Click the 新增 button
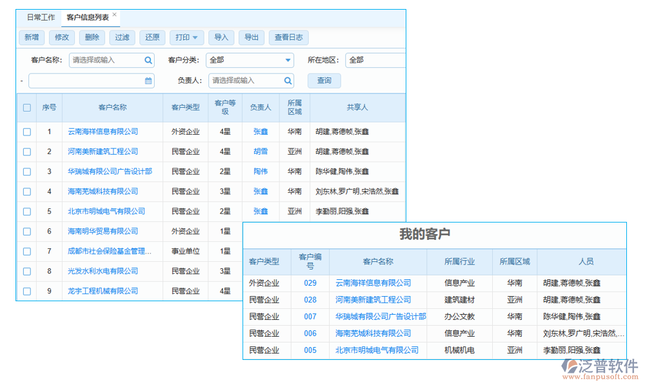 click(x=32, y=37)
